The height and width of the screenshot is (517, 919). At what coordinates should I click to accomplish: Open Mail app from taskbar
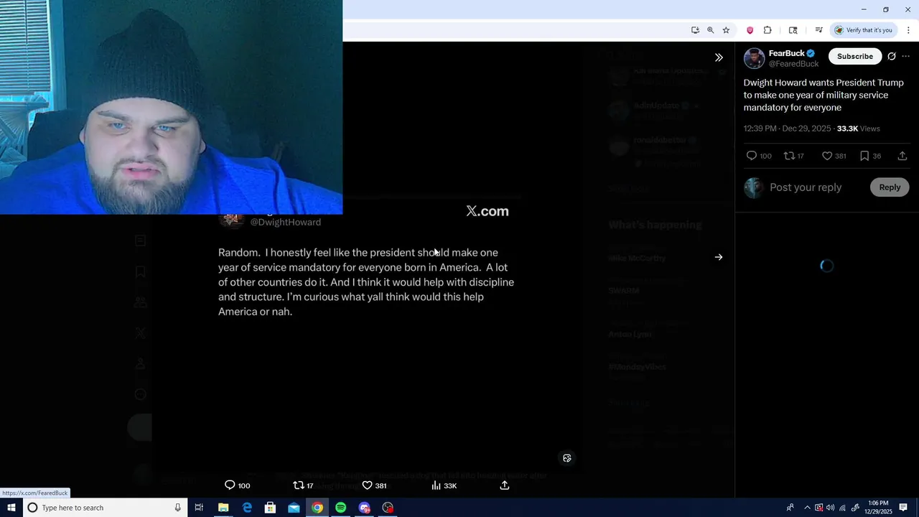[x=294, y=508]
